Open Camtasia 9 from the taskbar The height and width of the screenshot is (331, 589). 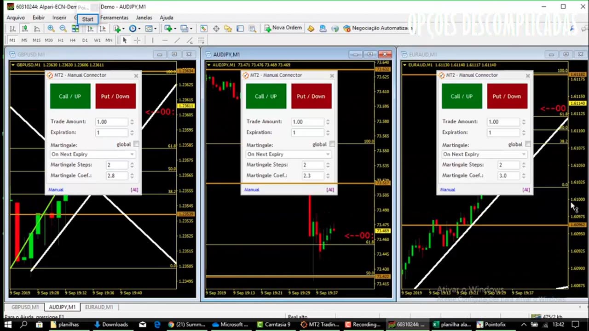coord(273,325)
